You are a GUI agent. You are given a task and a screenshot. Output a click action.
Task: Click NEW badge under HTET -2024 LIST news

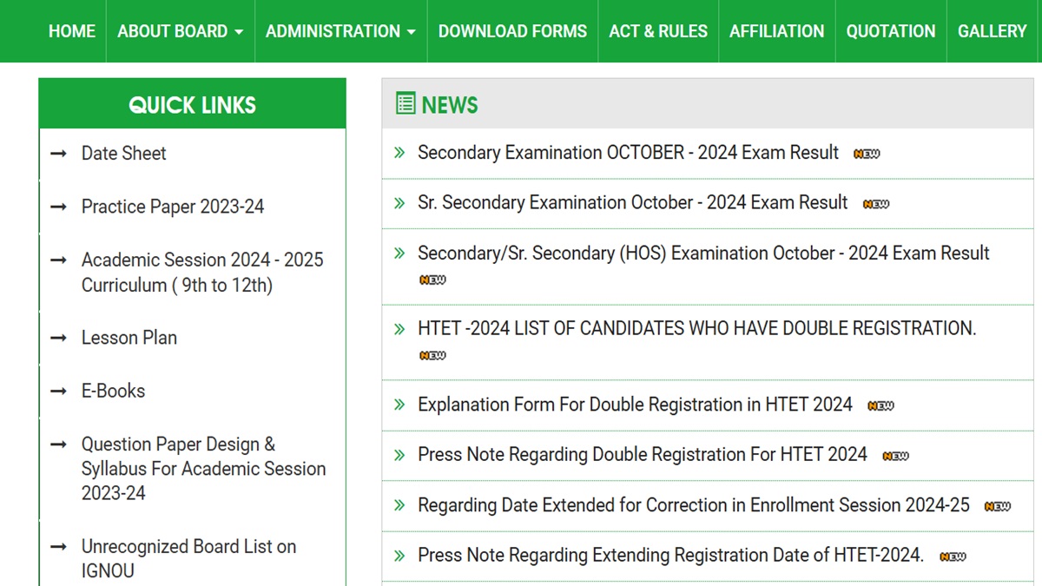[x=432, y=355]
